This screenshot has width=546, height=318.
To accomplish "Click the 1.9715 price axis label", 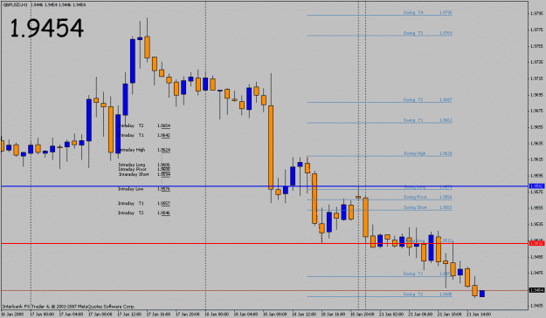I will (x=536, y=78).
